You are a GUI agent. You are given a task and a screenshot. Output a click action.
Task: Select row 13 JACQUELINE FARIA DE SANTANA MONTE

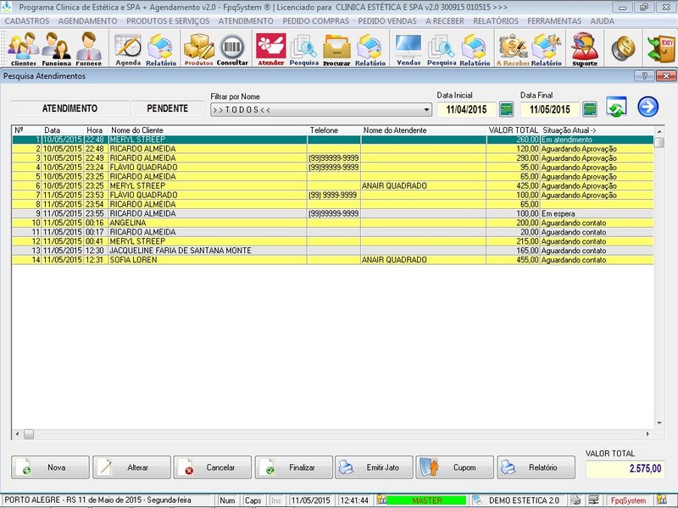coord(332,251)
